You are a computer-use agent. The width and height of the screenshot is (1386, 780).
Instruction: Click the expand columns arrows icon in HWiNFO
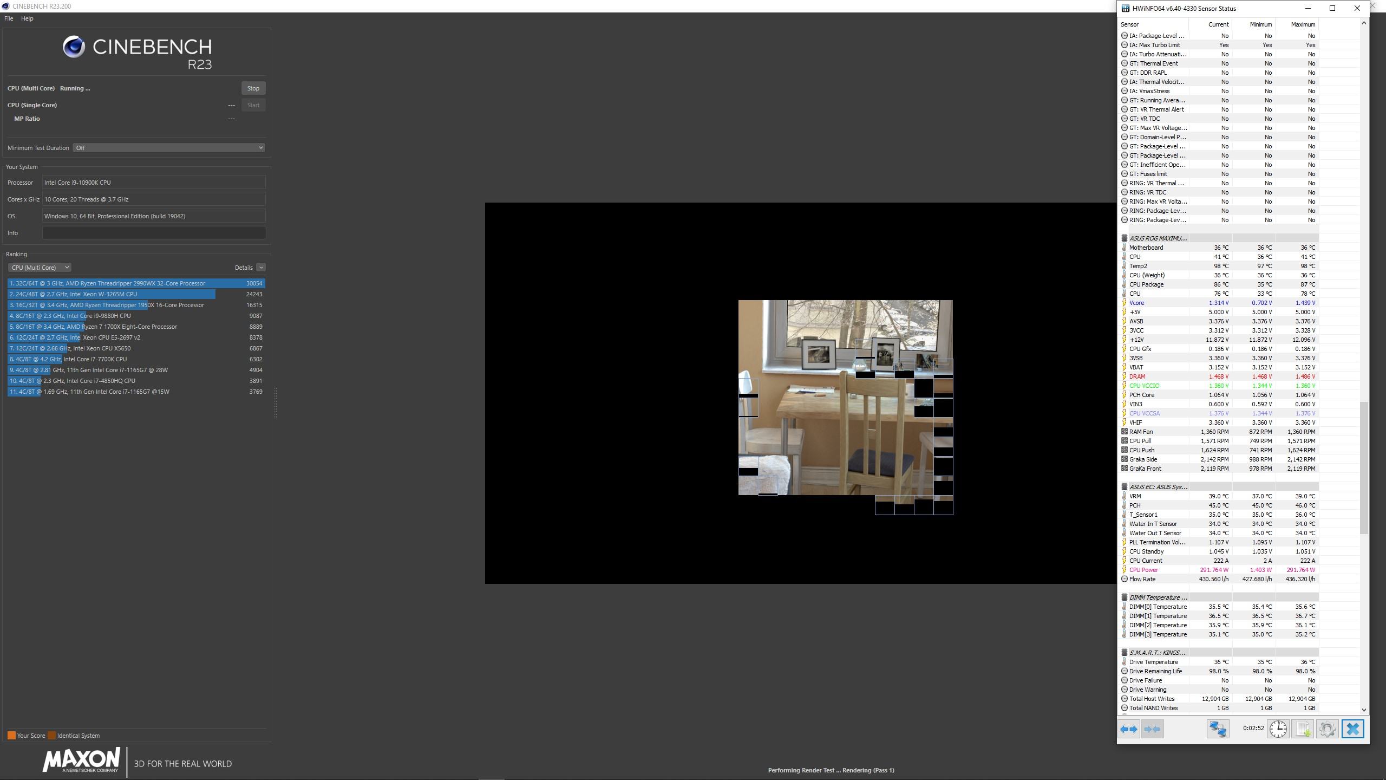click(1129, 729)
